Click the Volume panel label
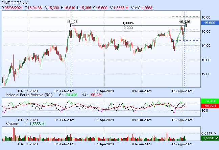This screenshot has height=150, width=219. [12, 124]
